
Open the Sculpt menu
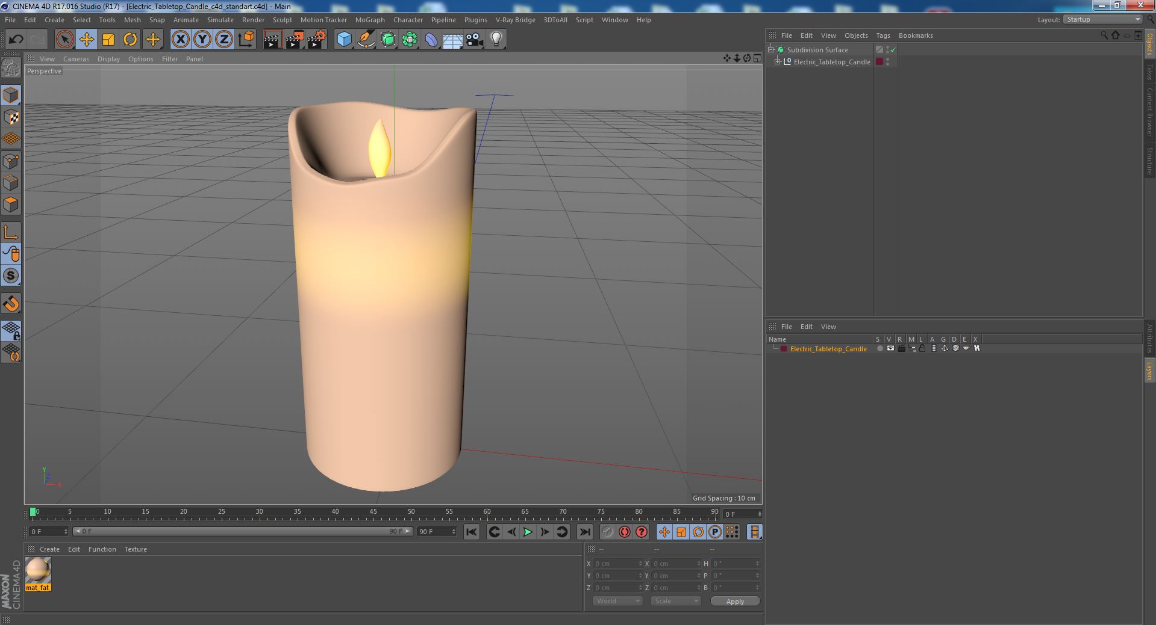282,20
